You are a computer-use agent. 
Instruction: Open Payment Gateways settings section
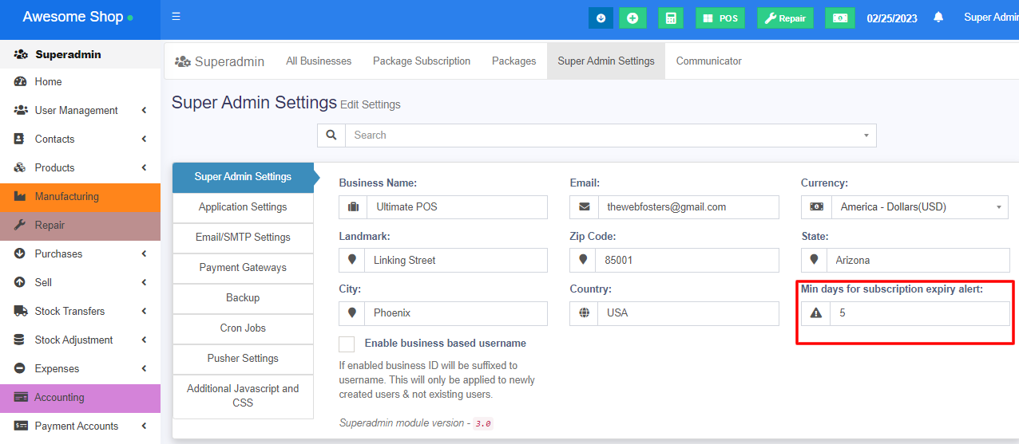coord(243,268)
